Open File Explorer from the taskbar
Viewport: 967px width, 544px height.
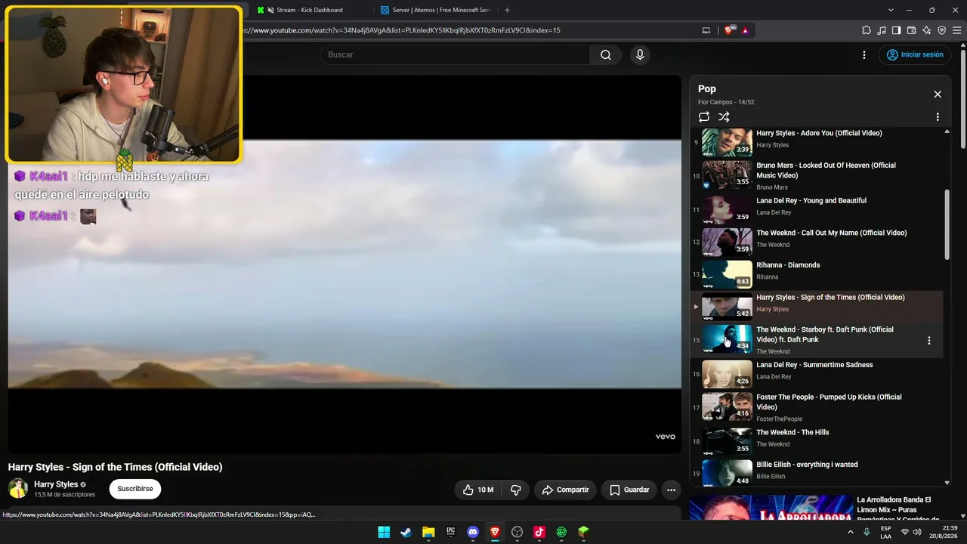tap(428, 532)
